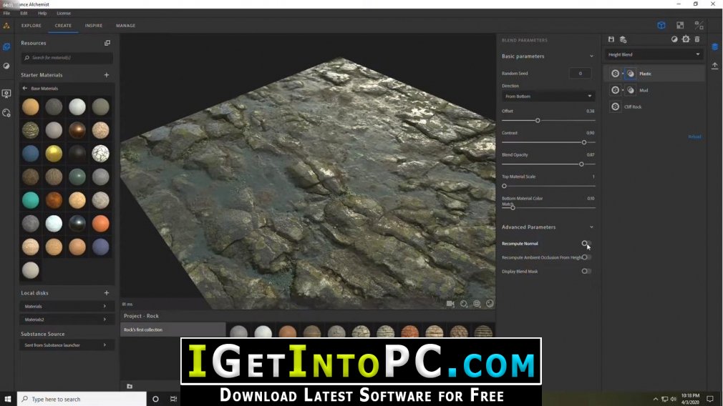
Task: Save the material with the floppy disk icon
Action: 611,39
